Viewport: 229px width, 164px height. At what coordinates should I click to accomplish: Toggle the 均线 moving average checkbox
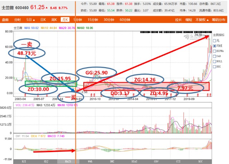(x=215, y=46)
